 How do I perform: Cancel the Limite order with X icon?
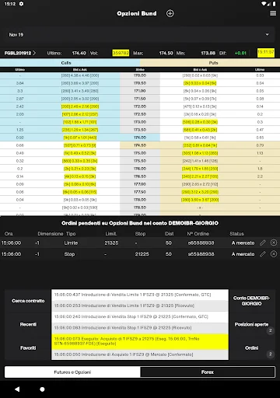274,243
